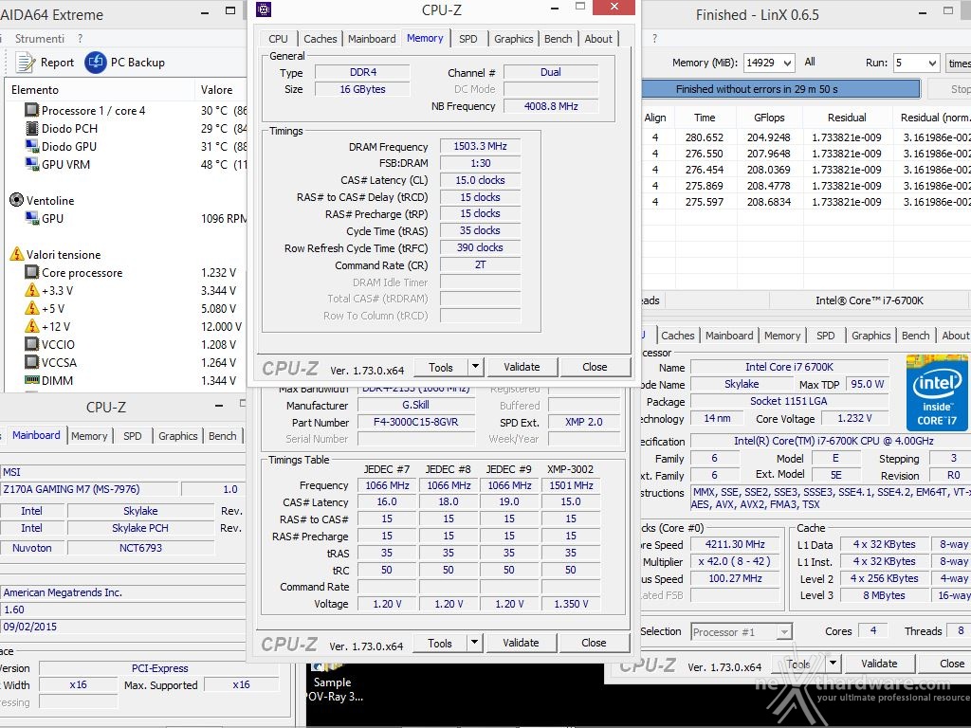Open the ? help menu in AIDA64
The height and width of the screenshot is (728, 971).
point(81,38)
